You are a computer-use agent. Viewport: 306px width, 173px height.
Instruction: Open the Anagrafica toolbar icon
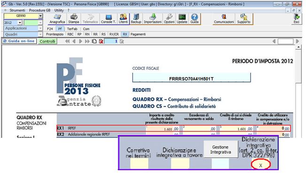(x=57, y=19)
